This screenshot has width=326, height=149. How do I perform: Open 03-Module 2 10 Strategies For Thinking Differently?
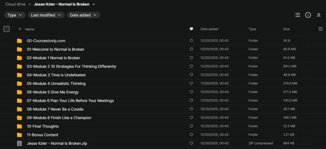pos(71,67)
